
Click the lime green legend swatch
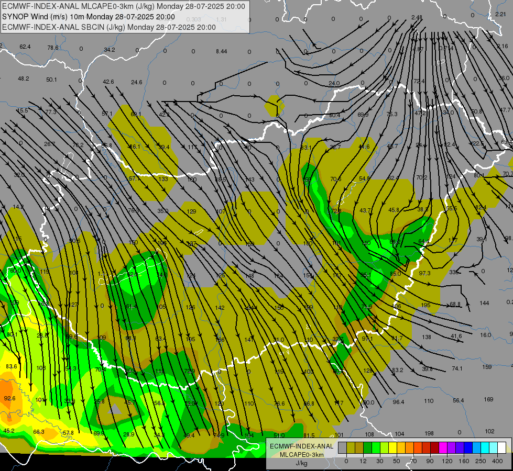click(x=385, y=447)
